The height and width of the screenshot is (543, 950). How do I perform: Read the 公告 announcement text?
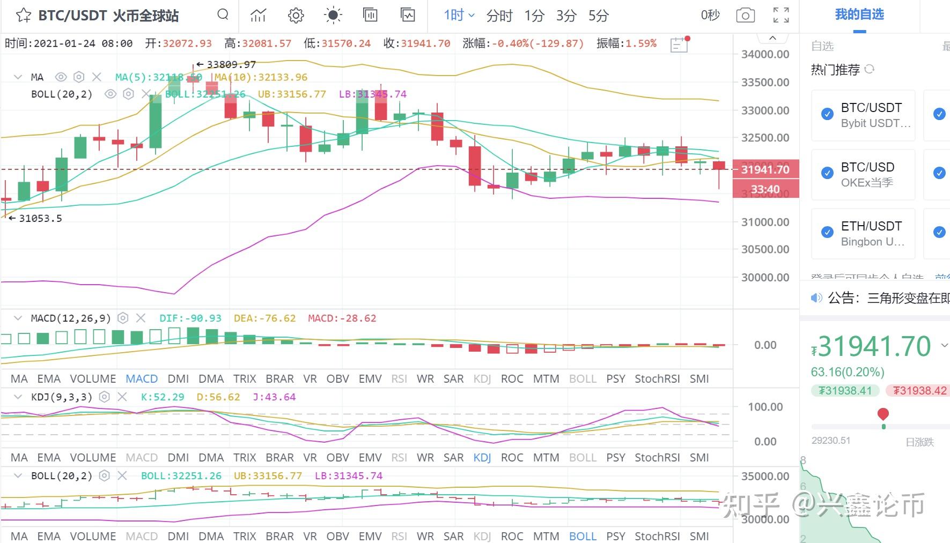888,298
